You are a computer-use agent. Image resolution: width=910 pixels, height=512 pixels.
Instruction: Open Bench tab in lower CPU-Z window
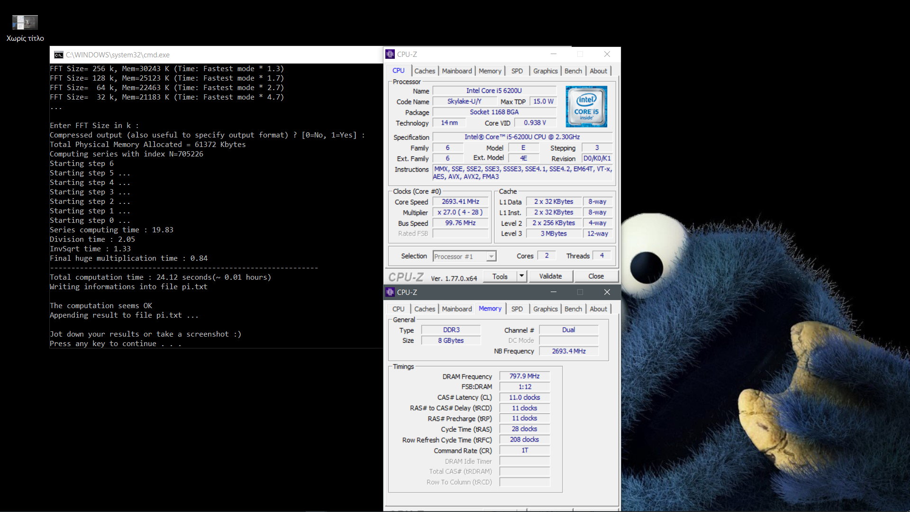573,309
